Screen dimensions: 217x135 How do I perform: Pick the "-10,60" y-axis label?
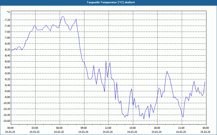point(7,121)
